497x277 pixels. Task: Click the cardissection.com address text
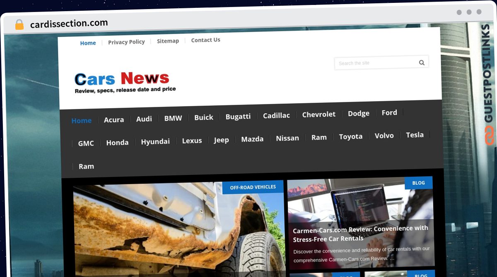click(69, 24)
